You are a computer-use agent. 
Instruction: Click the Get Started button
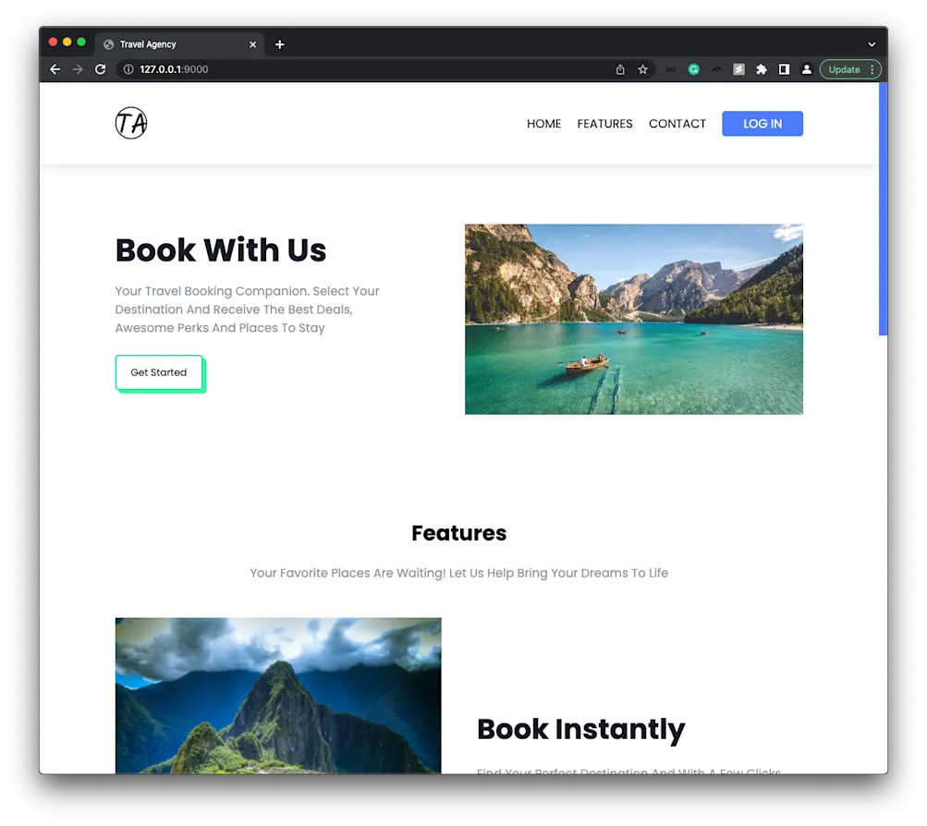159,372
